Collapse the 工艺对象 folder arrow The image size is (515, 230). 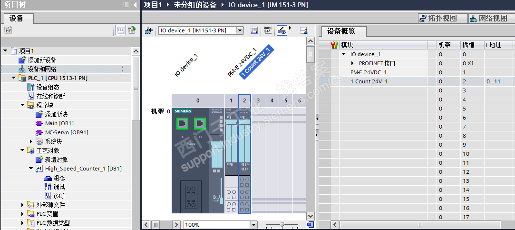(x=23, y=150)
